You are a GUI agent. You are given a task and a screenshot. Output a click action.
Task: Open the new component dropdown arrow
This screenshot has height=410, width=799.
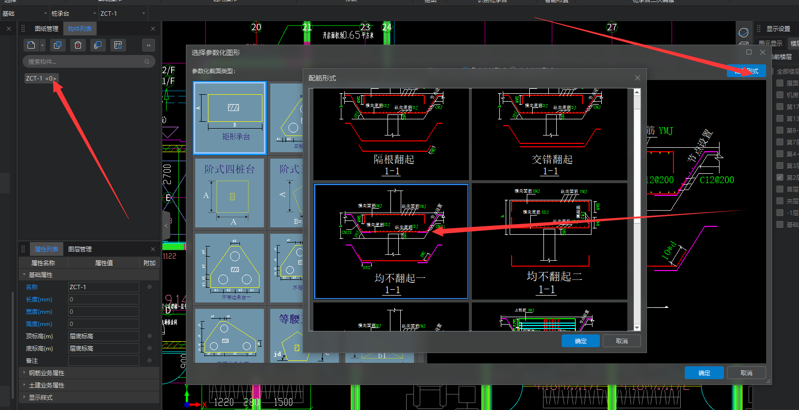[42, 45]
